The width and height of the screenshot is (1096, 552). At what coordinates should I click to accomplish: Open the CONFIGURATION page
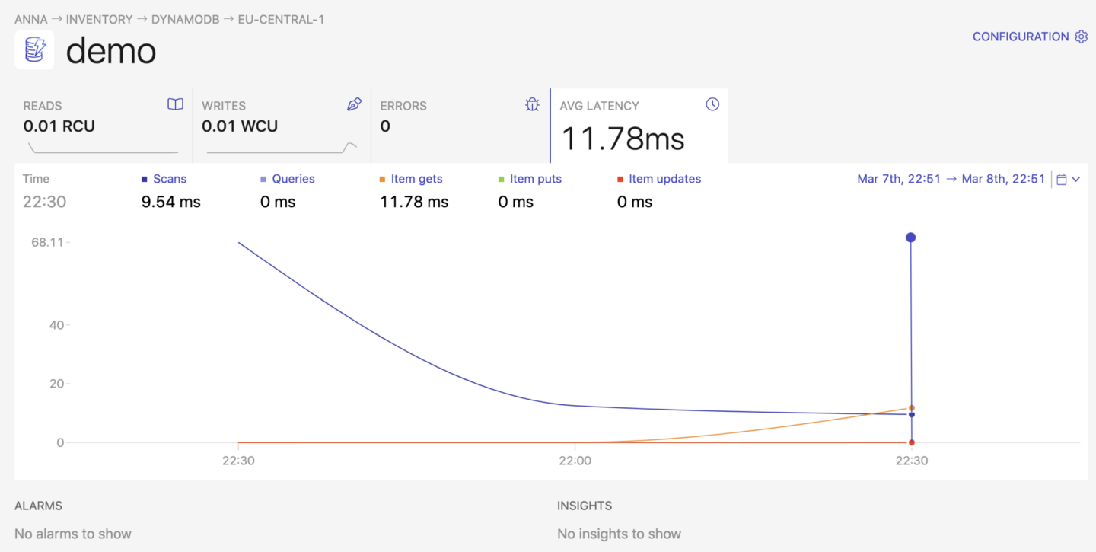point(1021,36)
